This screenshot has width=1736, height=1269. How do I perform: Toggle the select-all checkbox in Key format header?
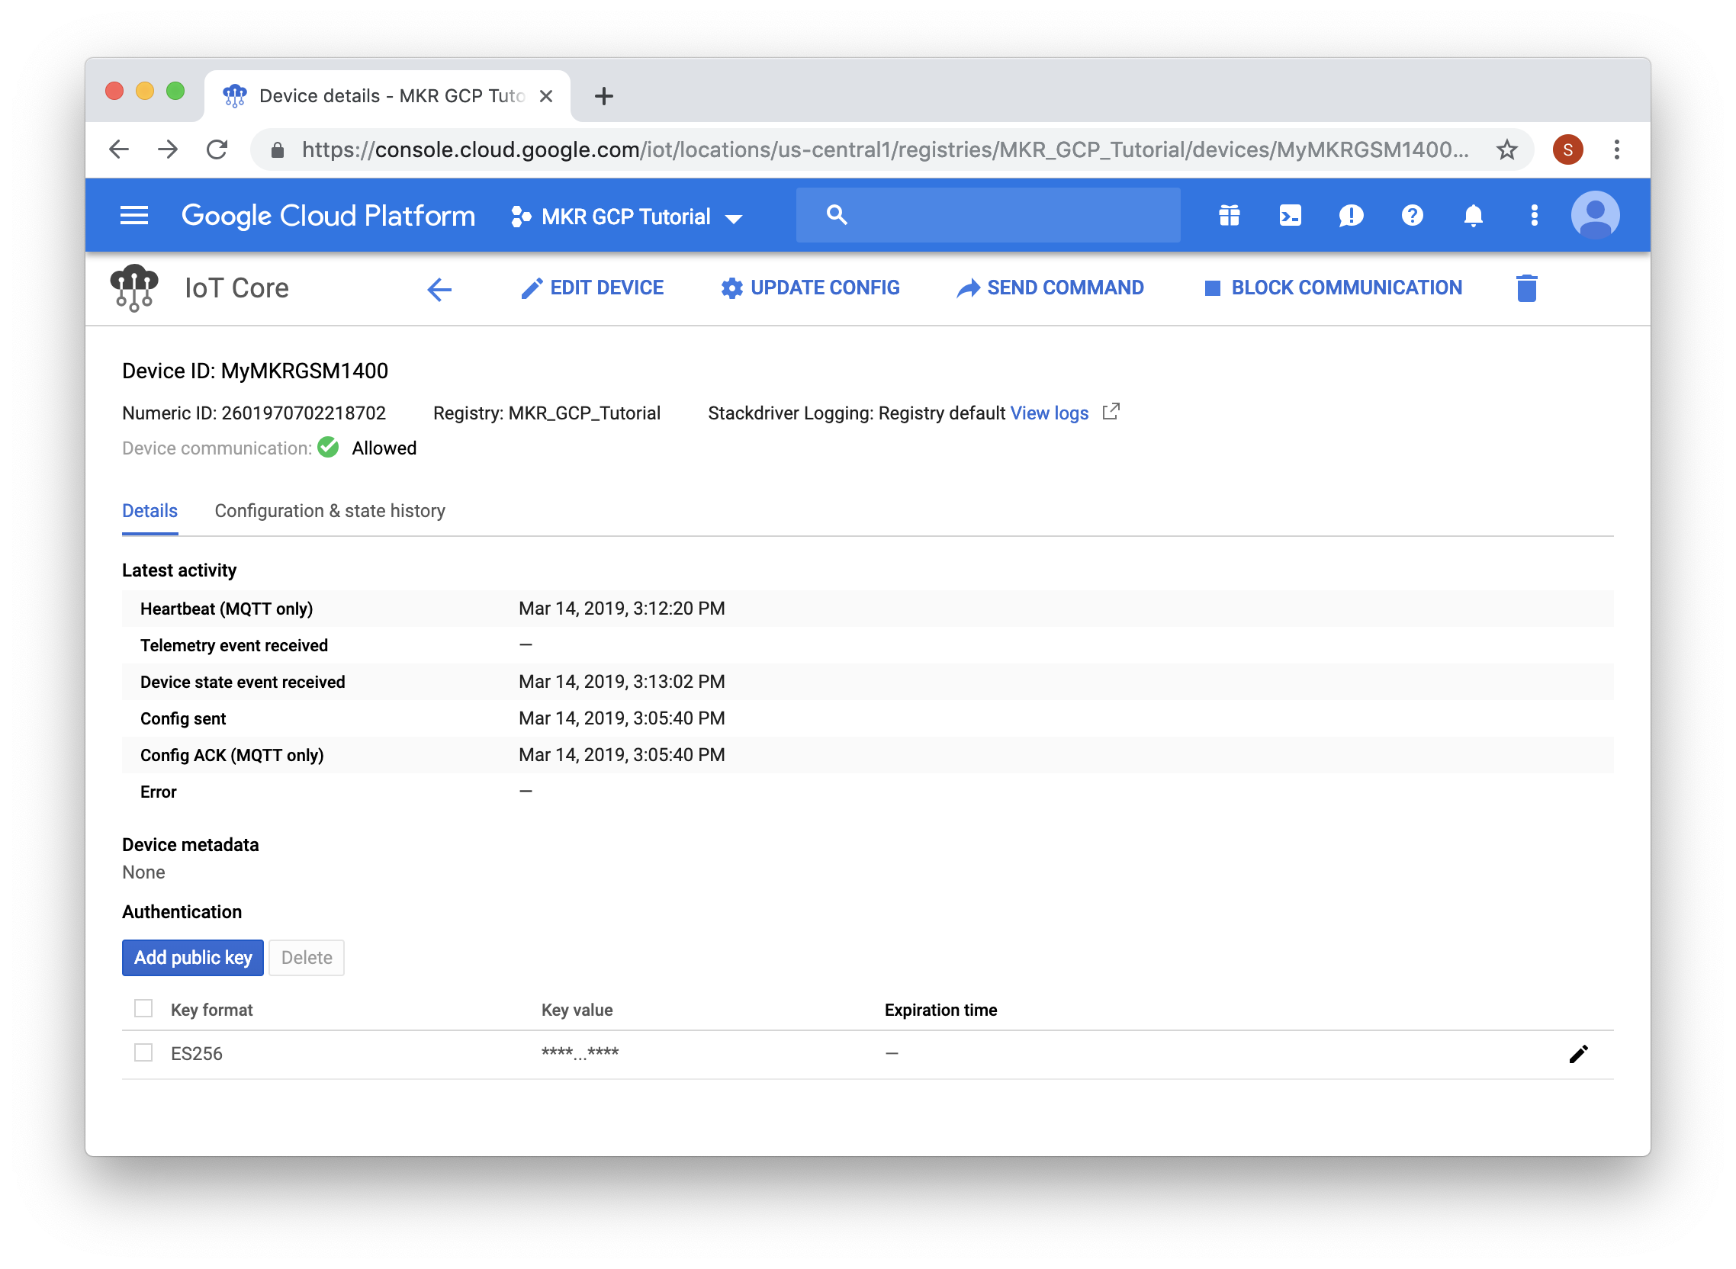coord(143,1008)
